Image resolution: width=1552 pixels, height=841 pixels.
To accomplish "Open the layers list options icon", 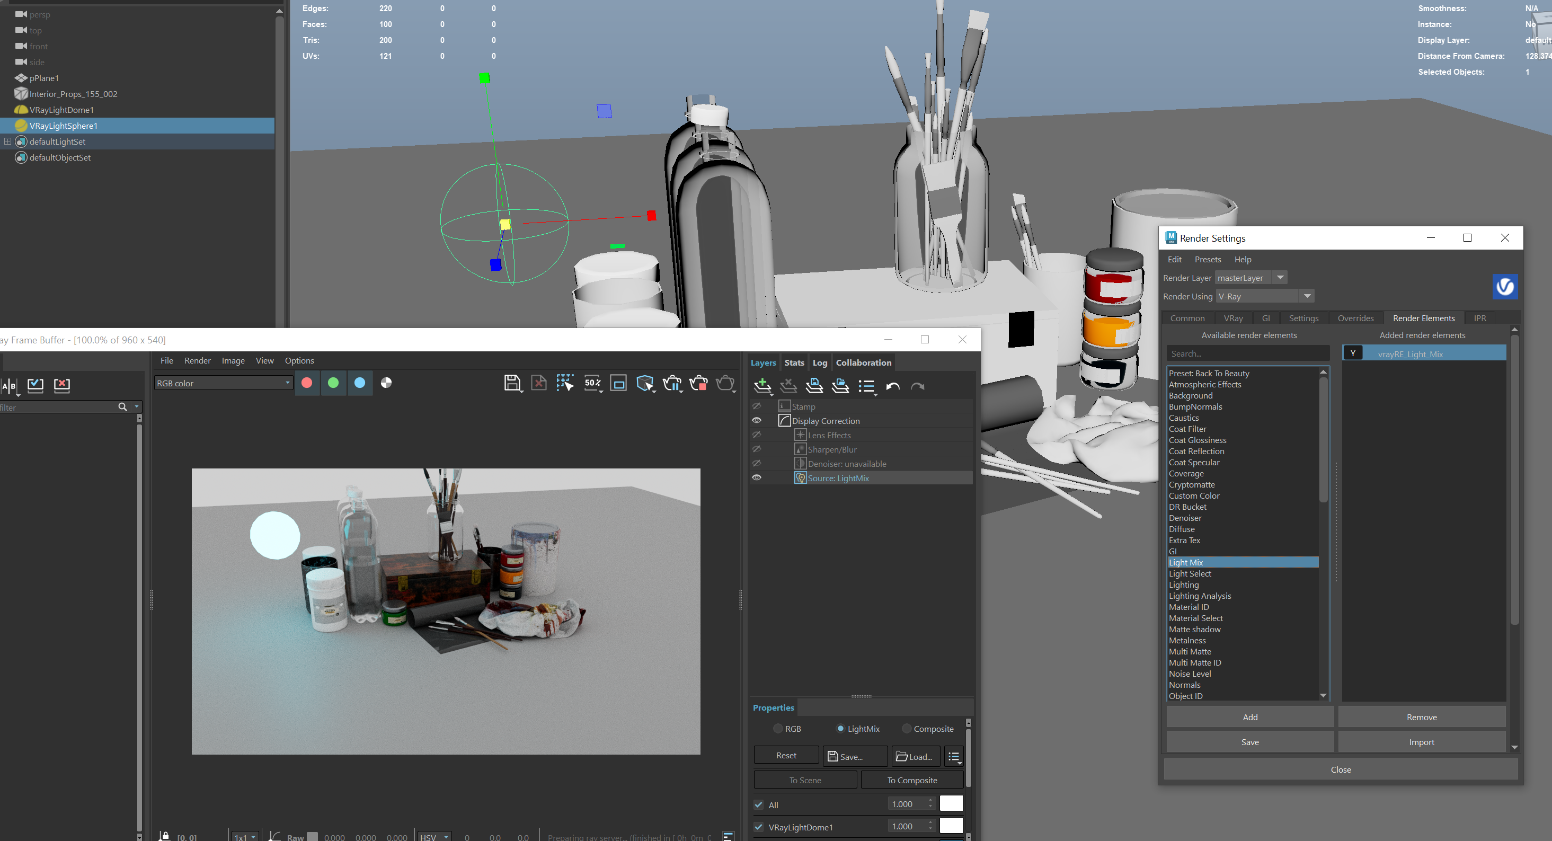I will [x=867, y=386].
